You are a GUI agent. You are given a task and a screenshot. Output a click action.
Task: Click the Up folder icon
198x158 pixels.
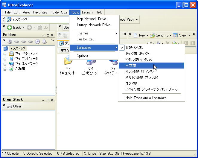[40, 28]
